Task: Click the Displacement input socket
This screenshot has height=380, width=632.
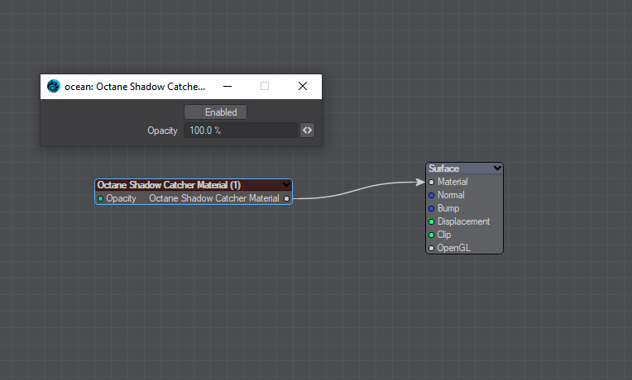Action: tap(431, 221)
